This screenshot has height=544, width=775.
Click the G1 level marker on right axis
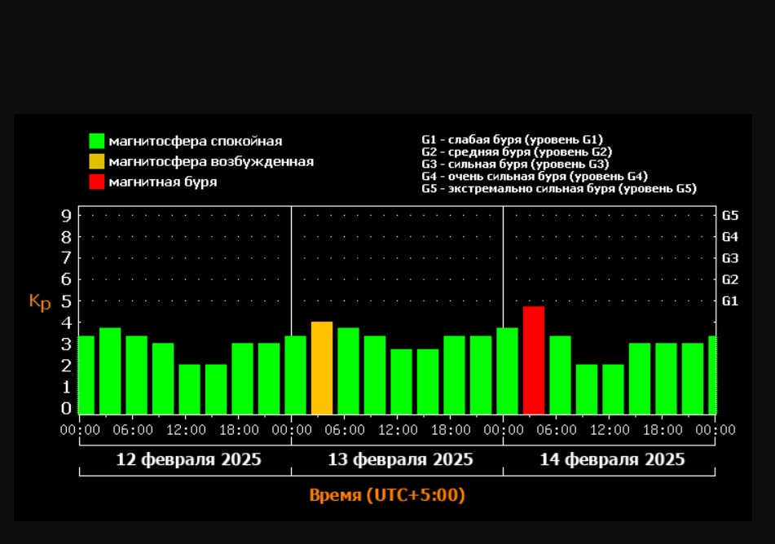[729, 301]
